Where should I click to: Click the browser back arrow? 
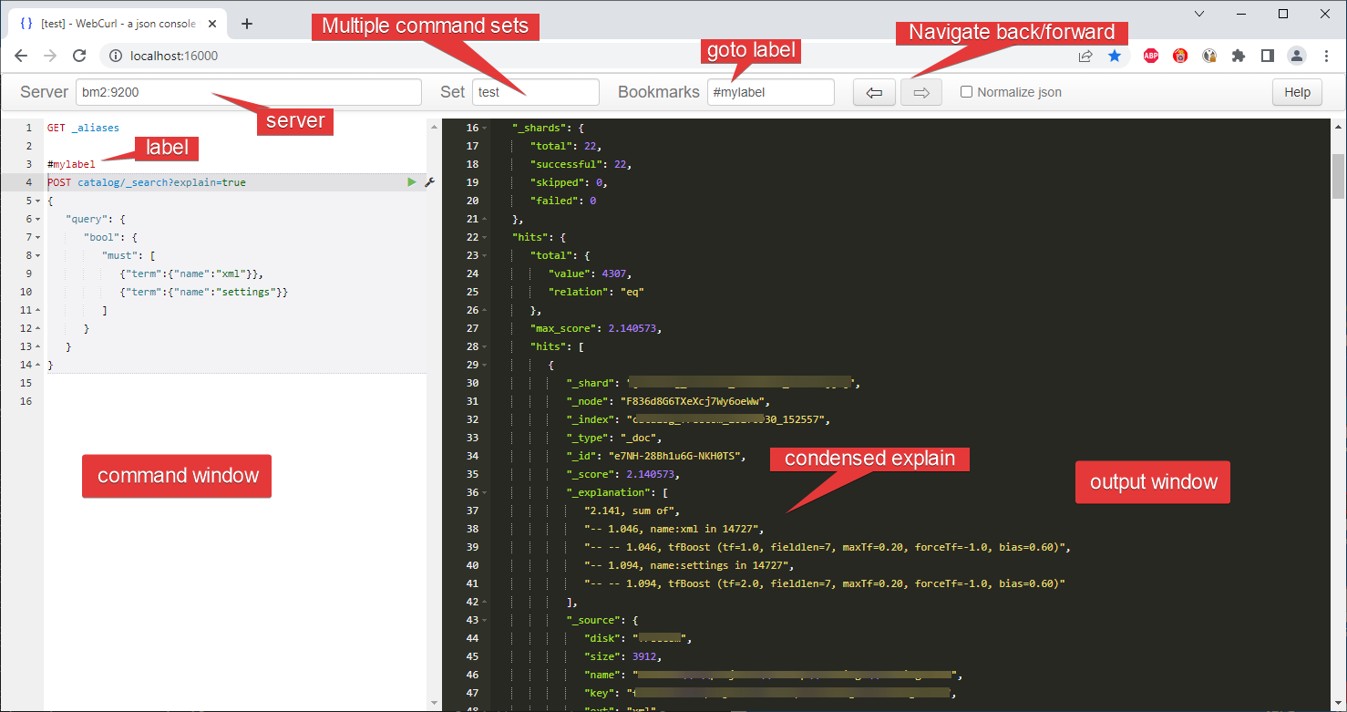pos(21,56)
